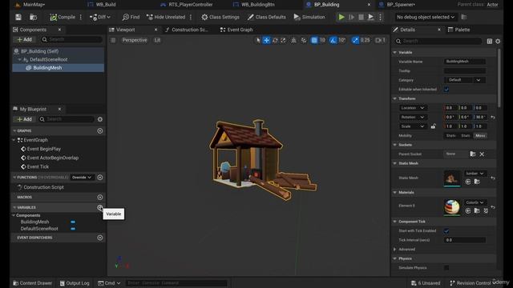Add a new function with plus icon
This screenshot has height=288, width=513.
[100, 178]
